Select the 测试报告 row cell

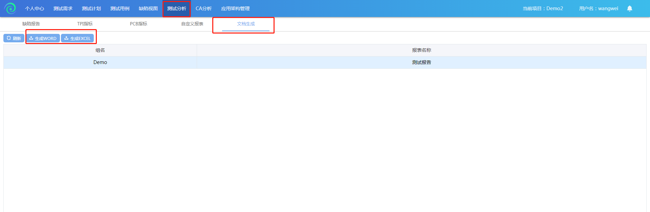[421, 62]
